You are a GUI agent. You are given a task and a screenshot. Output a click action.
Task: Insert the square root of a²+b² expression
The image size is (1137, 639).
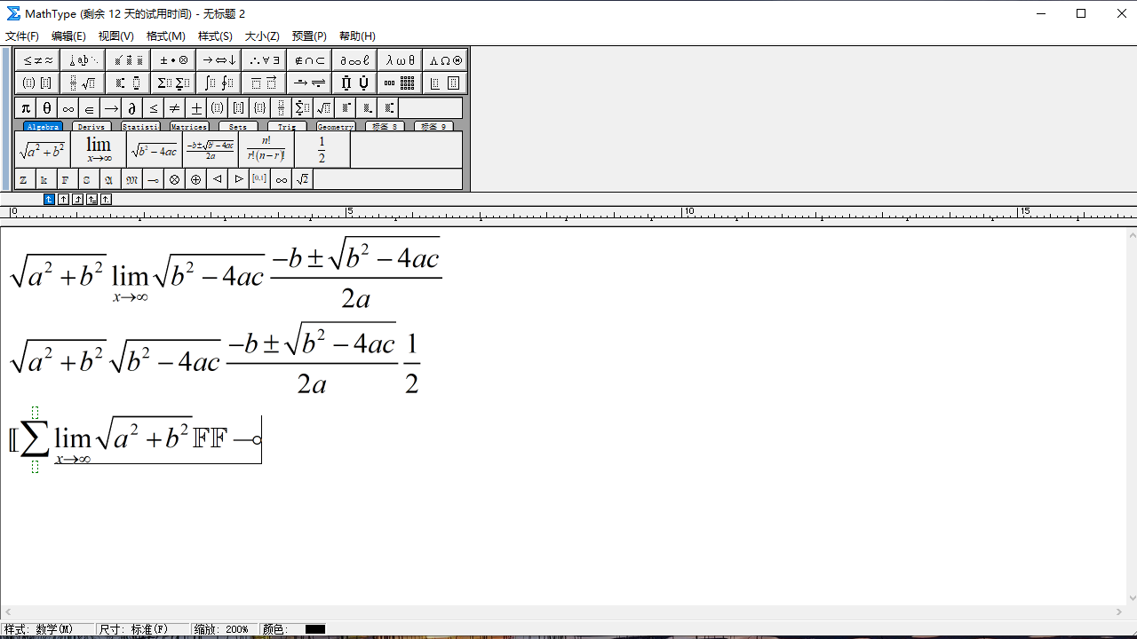pyautogui.click(x=43, y=150)
